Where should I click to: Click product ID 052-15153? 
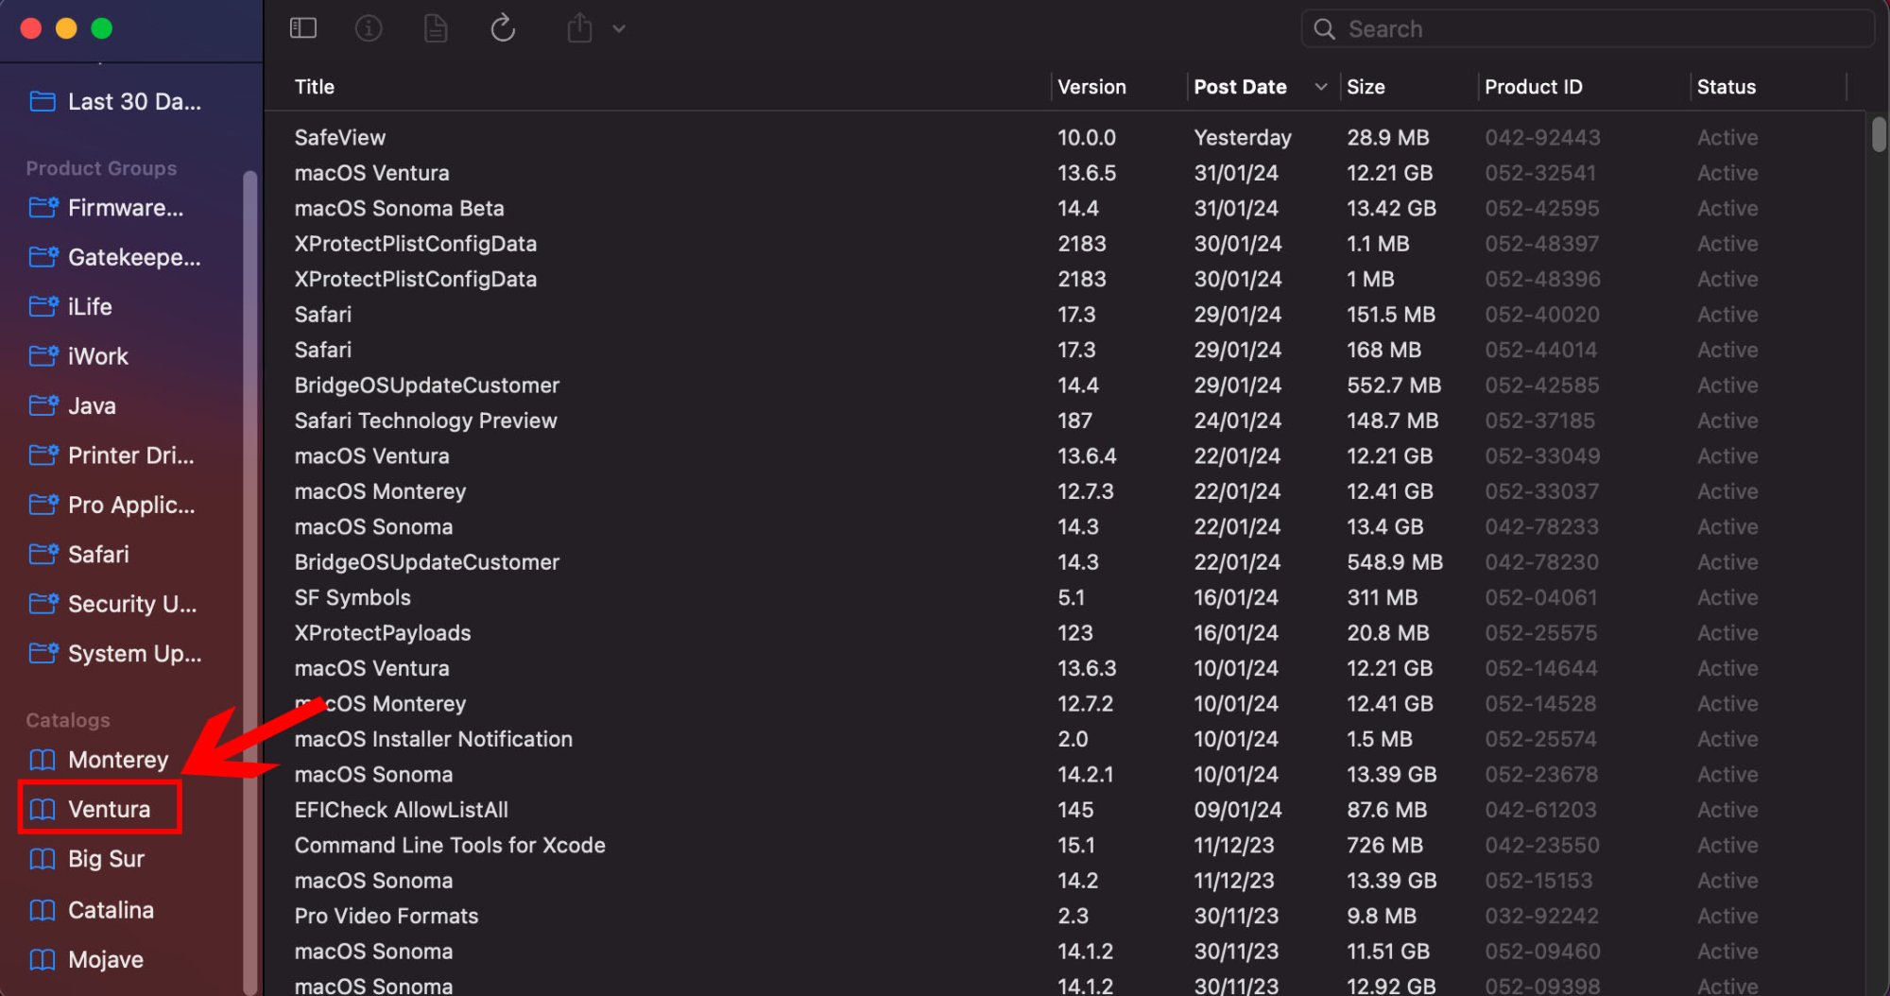1538,881
